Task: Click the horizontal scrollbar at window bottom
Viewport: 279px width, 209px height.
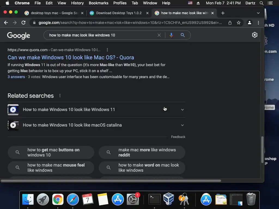Action: point(111,181)
